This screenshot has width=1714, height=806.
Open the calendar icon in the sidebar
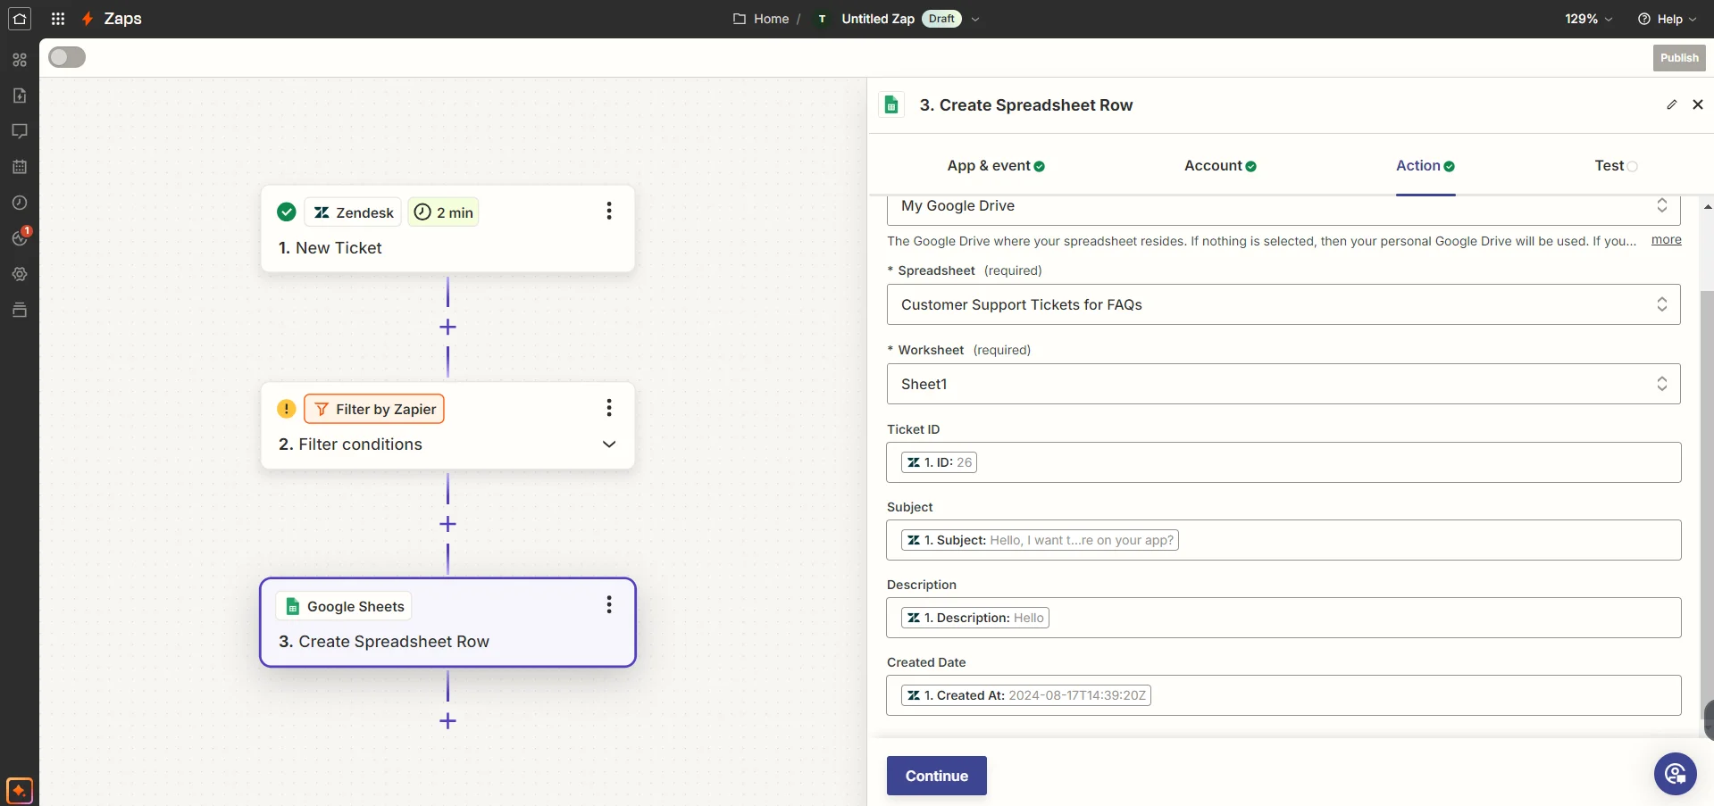[20, 167]
